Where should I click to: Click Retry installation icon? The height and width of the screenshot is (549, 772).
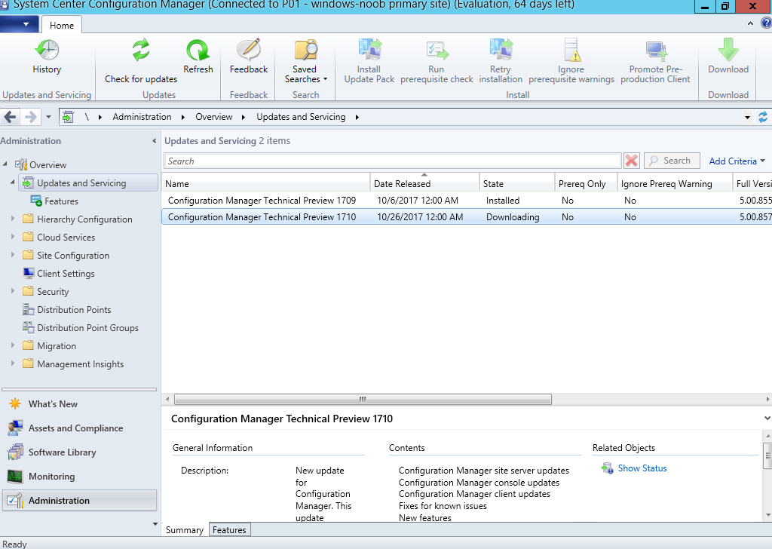coord(501,49)
